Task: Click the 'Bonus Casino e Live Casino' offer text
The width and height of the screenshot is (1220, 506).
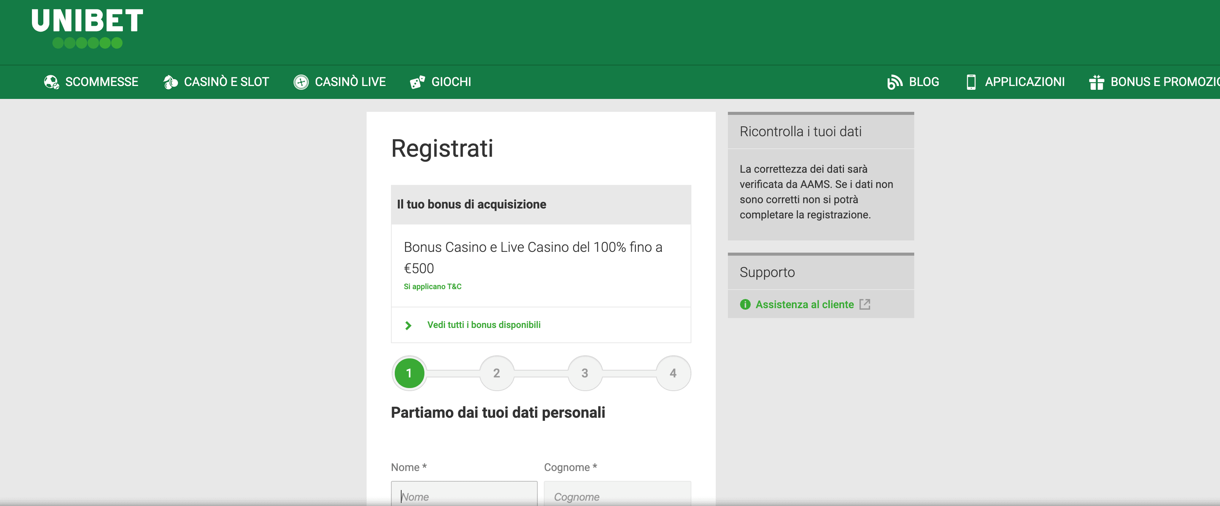Action: click(x=533, y=257)
